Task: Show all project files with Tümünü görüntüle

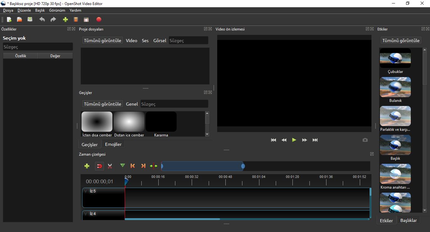Action: 103,41
